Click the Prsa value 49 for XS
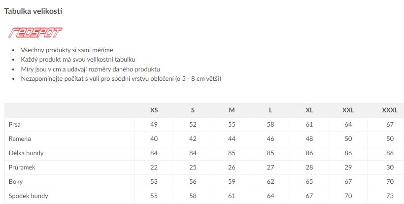Image resolution: width=404 pixels, height=204 pixels. coord(154,124)
